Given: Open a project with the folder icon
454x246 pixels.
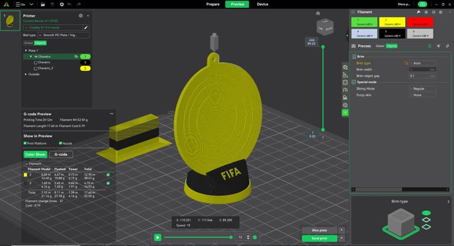Looking at the screenshot, I should coord(43,5).
